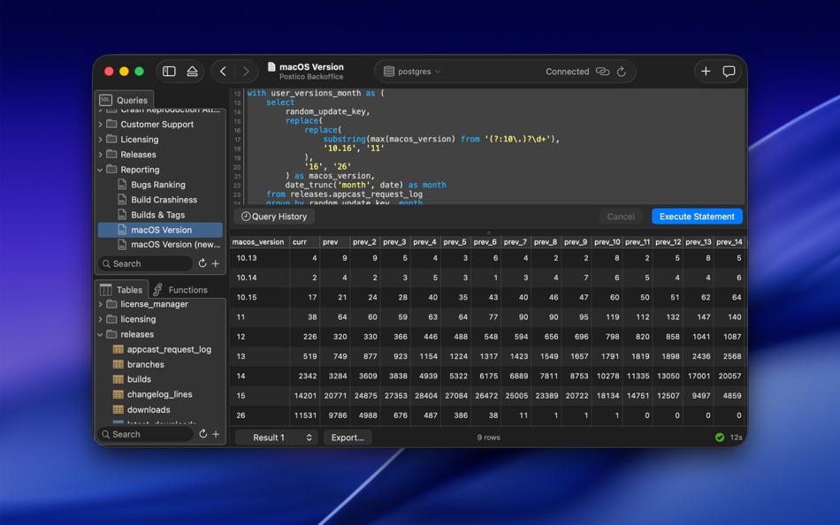Switch to the Tables tab

pos(122,289)
